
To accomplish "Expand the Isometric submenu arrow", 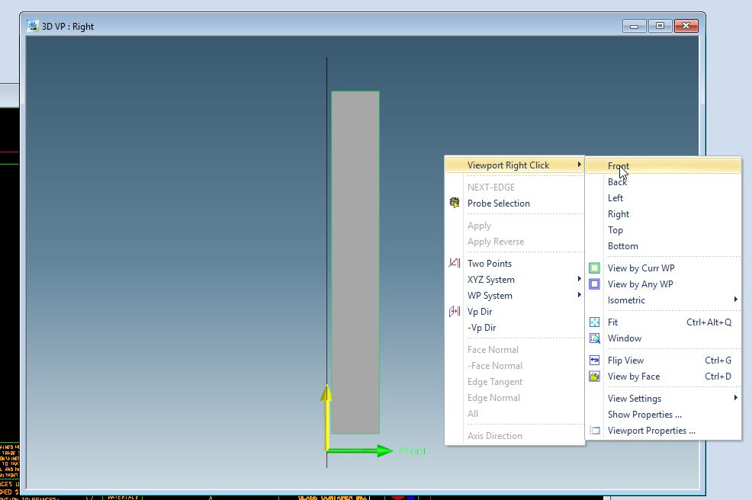I will pos(736,300).
